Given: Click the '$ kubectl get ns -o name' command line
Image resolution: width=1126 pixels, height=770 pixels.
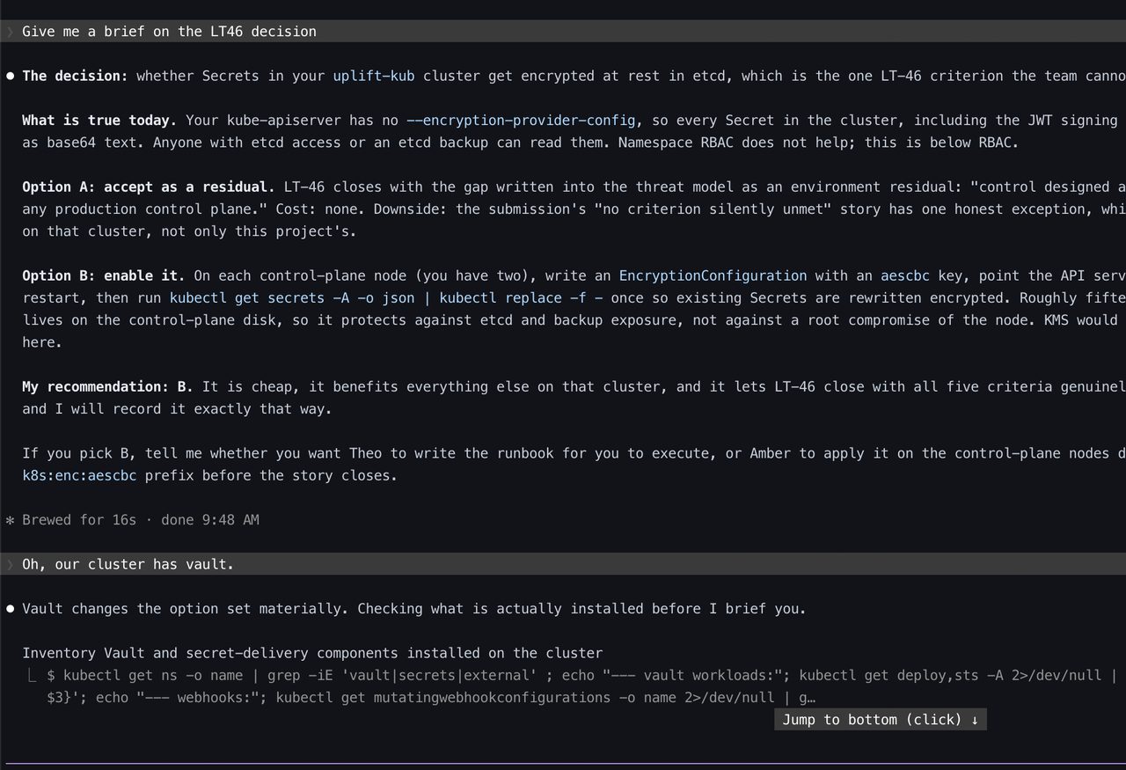Looking at the screenshot, I should 581,675.
